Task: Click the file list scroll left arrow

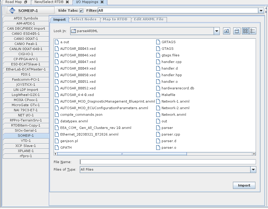Action: [x=55, y=154]
